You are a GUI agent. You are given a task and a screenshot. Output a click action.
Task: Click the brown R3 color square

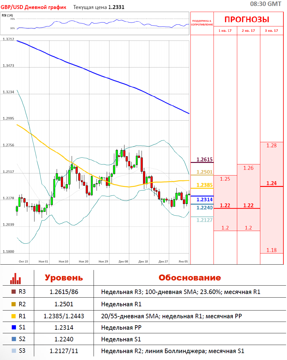(13, 292)
